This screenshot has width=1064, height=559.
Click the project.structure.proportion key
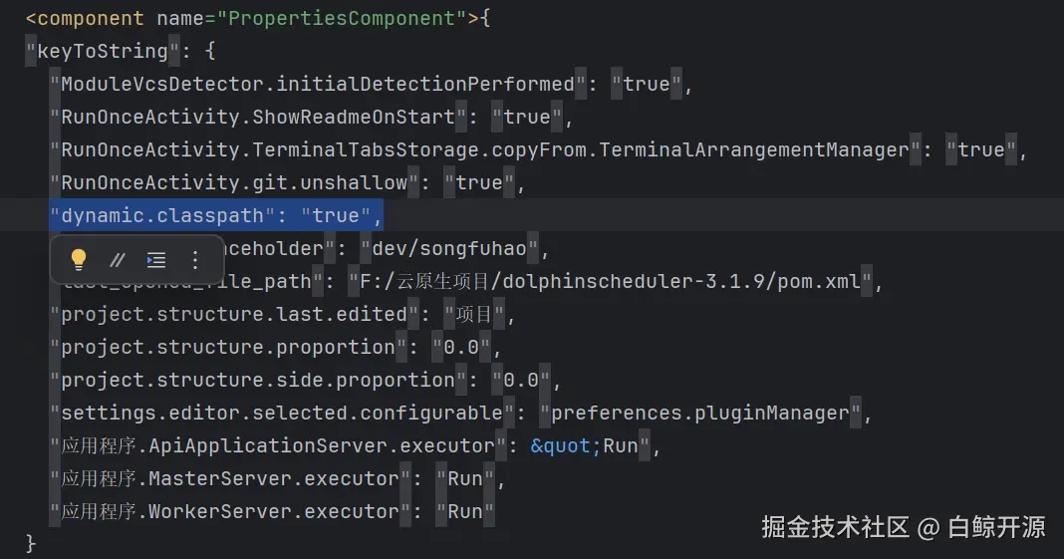point(227,347)
